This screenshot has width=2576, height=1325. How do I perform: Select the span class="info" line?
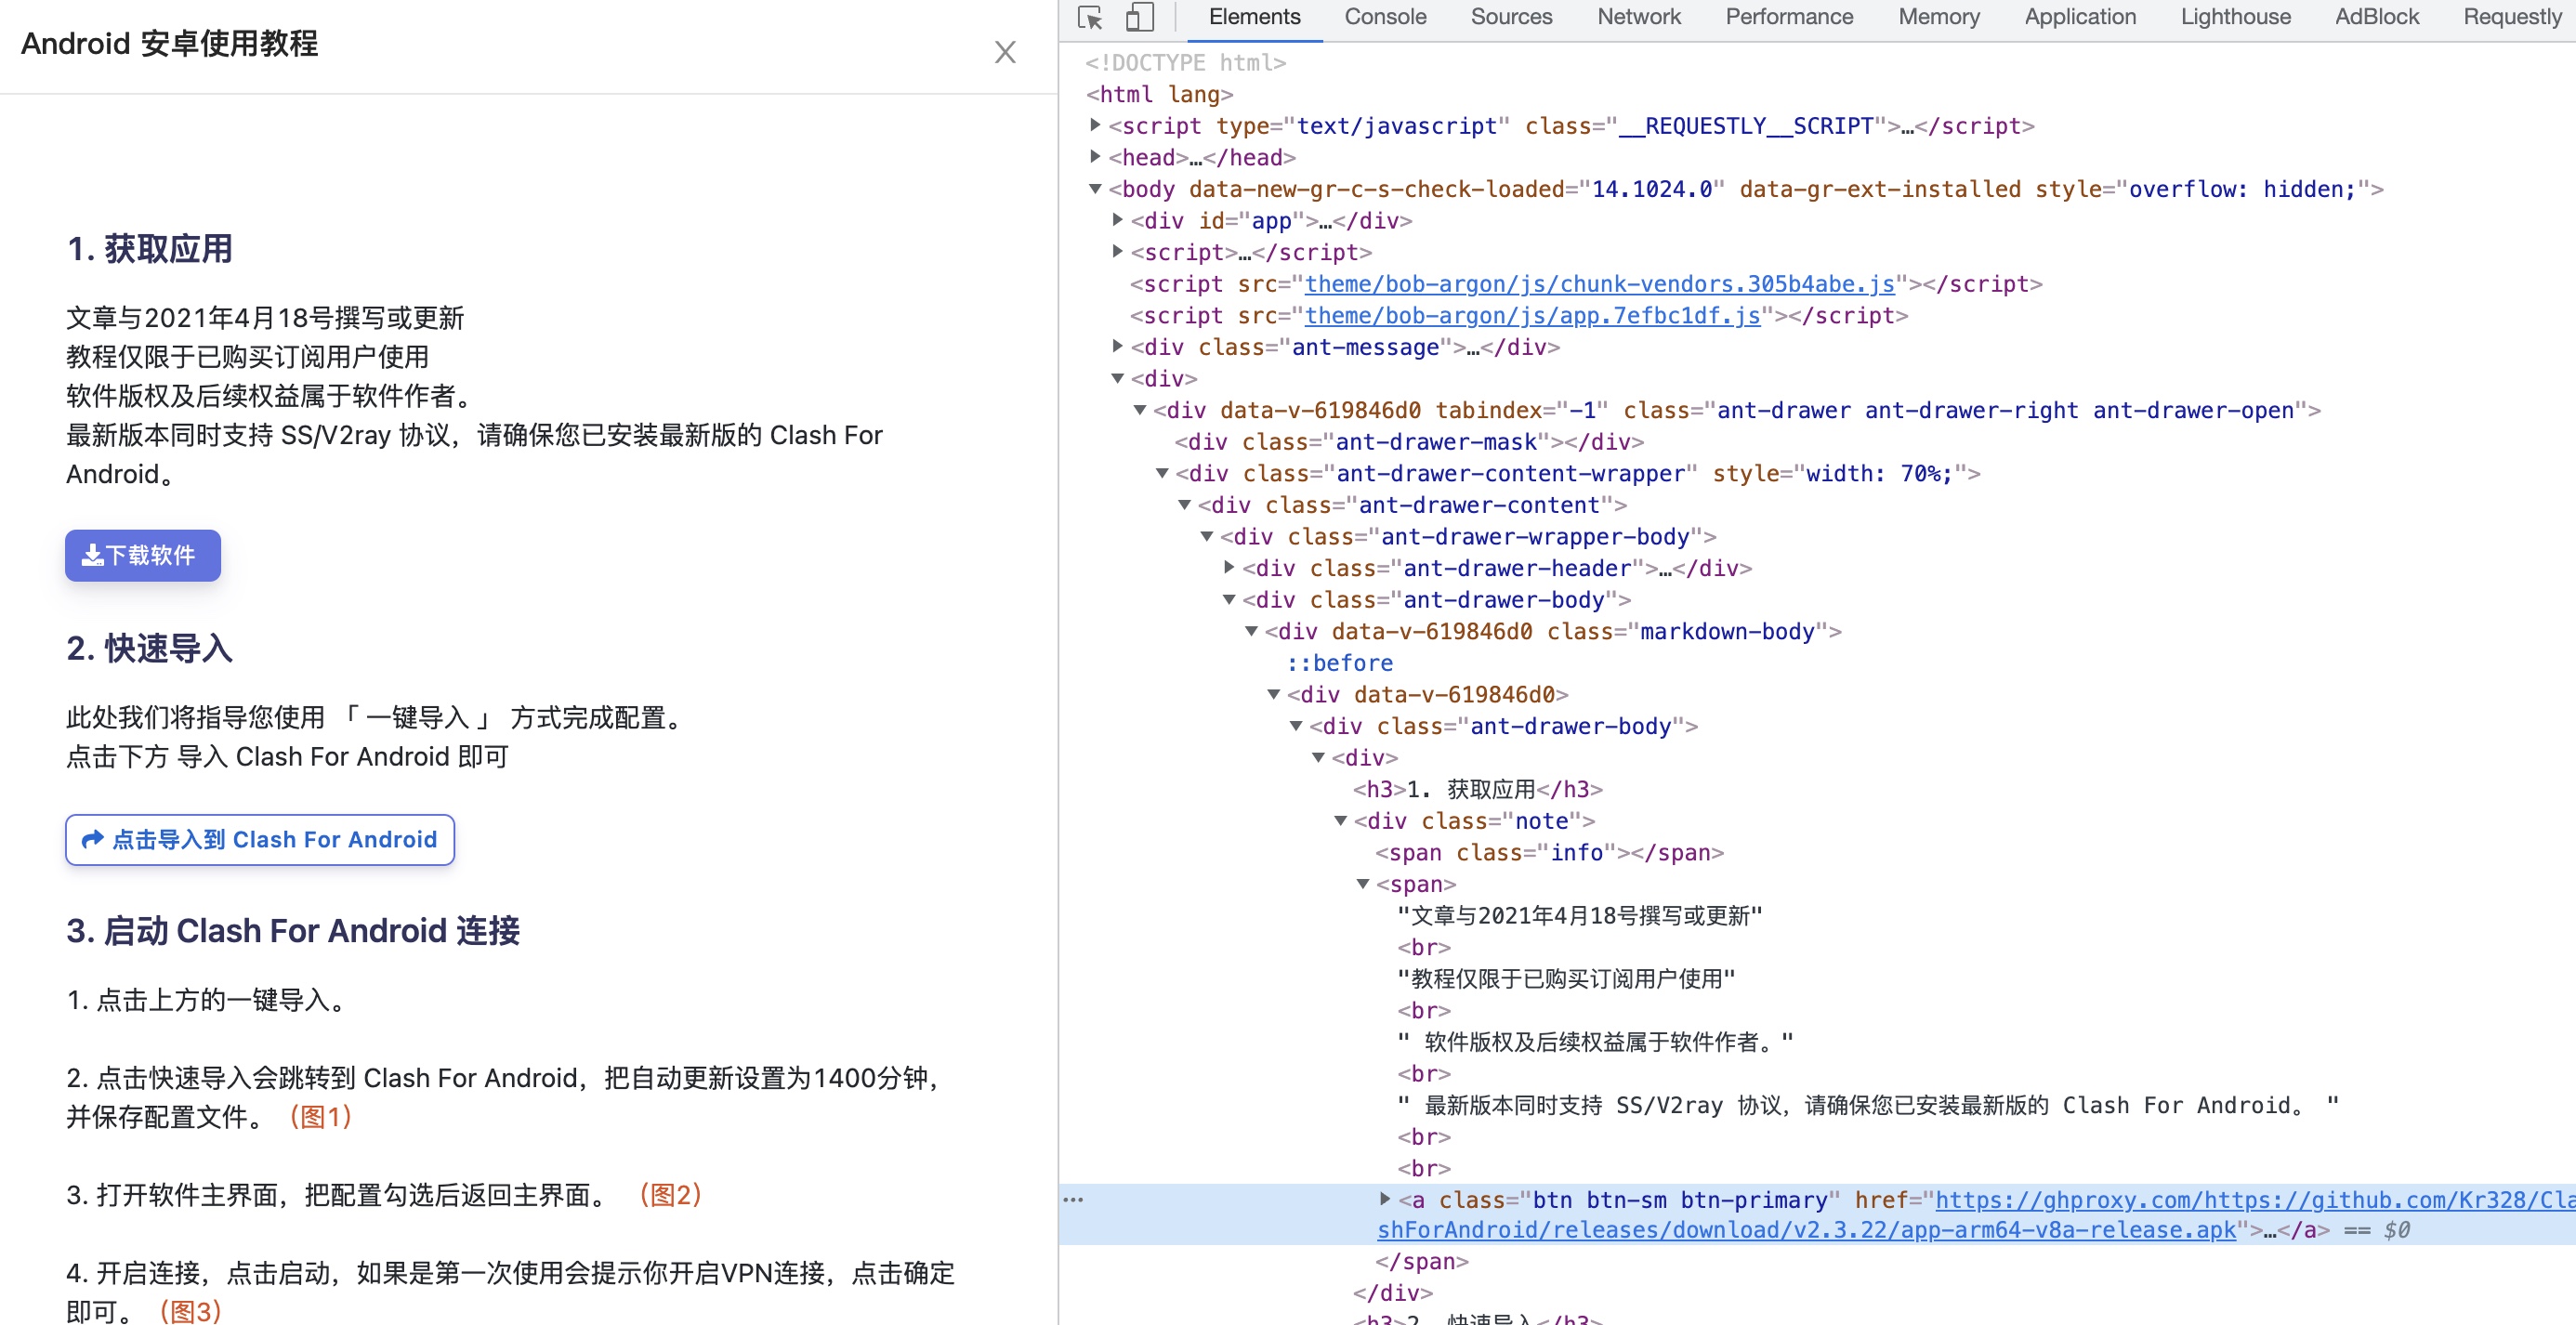1550,853
